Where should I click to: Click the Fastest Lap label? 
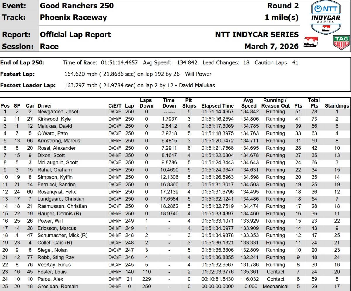pos(18,74)
